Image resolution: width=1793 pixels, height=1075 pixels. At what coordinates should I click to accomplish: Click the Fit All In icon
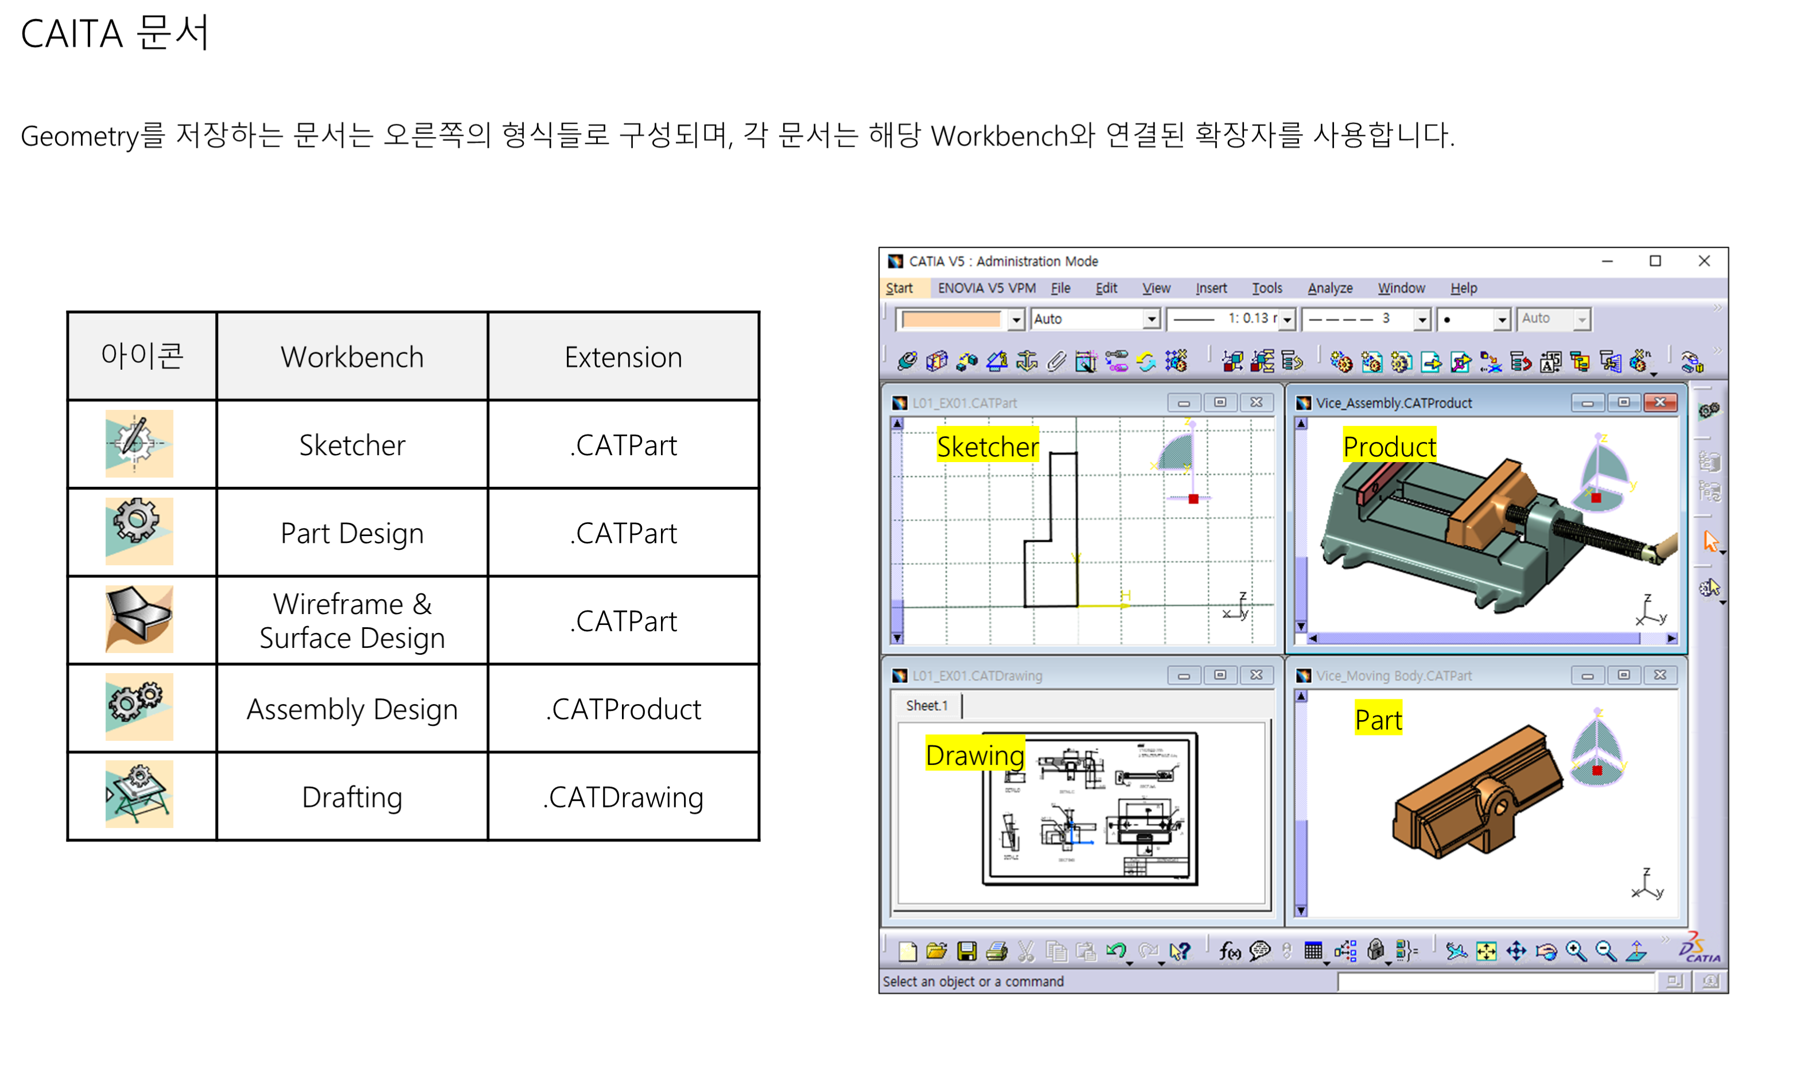[1487, 951]
